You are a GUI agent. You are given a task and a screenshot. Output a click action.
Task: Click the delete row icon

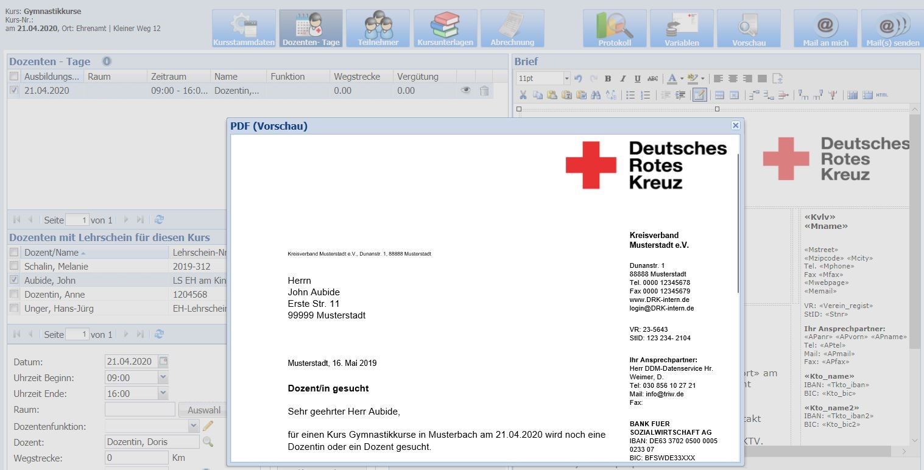point(783,95)
